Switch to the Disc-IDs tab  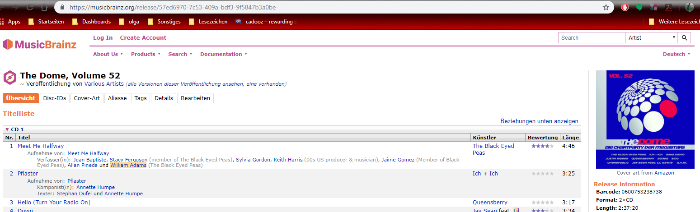[55, 98]
